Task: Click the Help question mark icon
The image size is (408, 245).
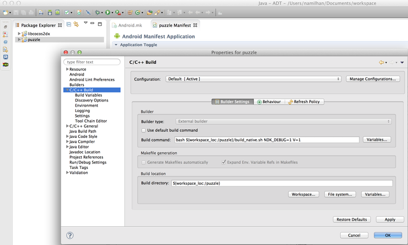Action: 69,236
